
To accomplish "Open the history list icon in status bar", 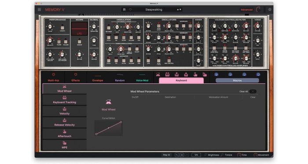I will pyautogui.click(x=182, y=155).
